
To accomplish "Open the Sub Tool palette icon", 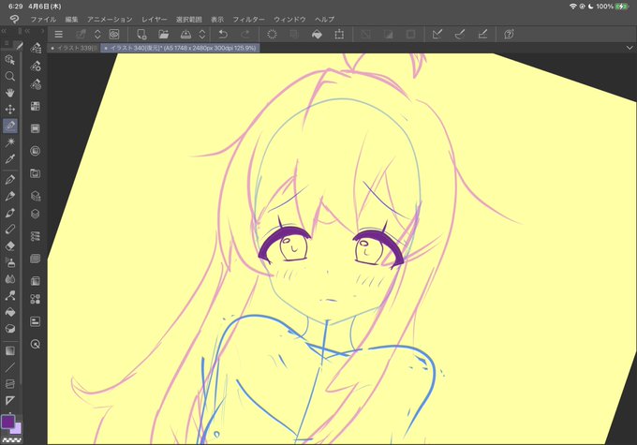I will coord(36,48).
